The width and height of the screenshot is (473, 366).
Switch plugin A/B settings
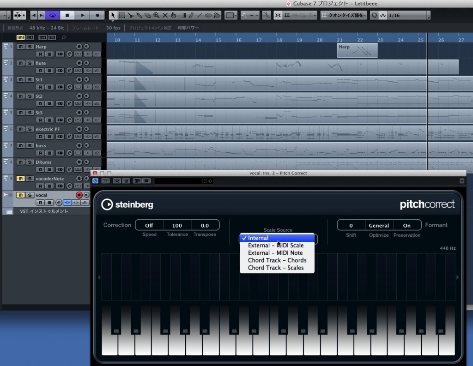click(138, 181)
